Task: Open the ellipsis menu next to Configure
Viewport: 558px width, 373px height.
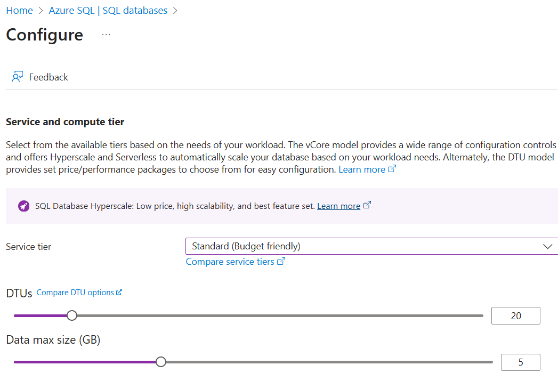Action: point(106,35)
